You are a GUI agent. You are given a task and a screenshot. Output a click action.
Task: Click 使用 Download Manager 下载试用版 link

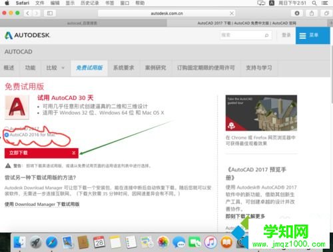(x=42, y=204)
